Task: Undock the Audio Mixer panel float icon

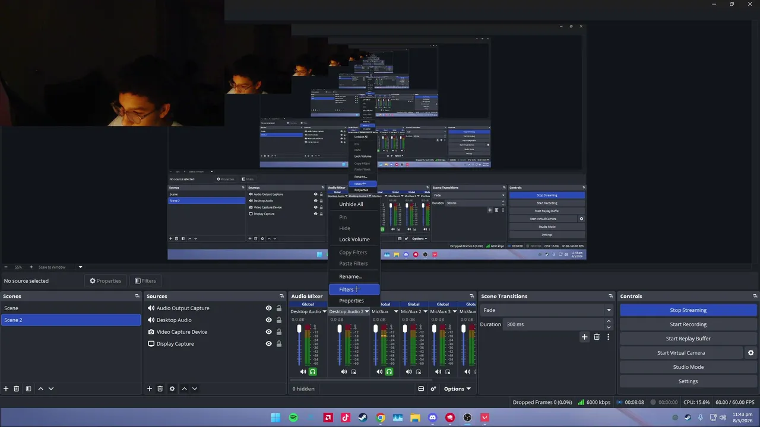Action: point(471,296)
